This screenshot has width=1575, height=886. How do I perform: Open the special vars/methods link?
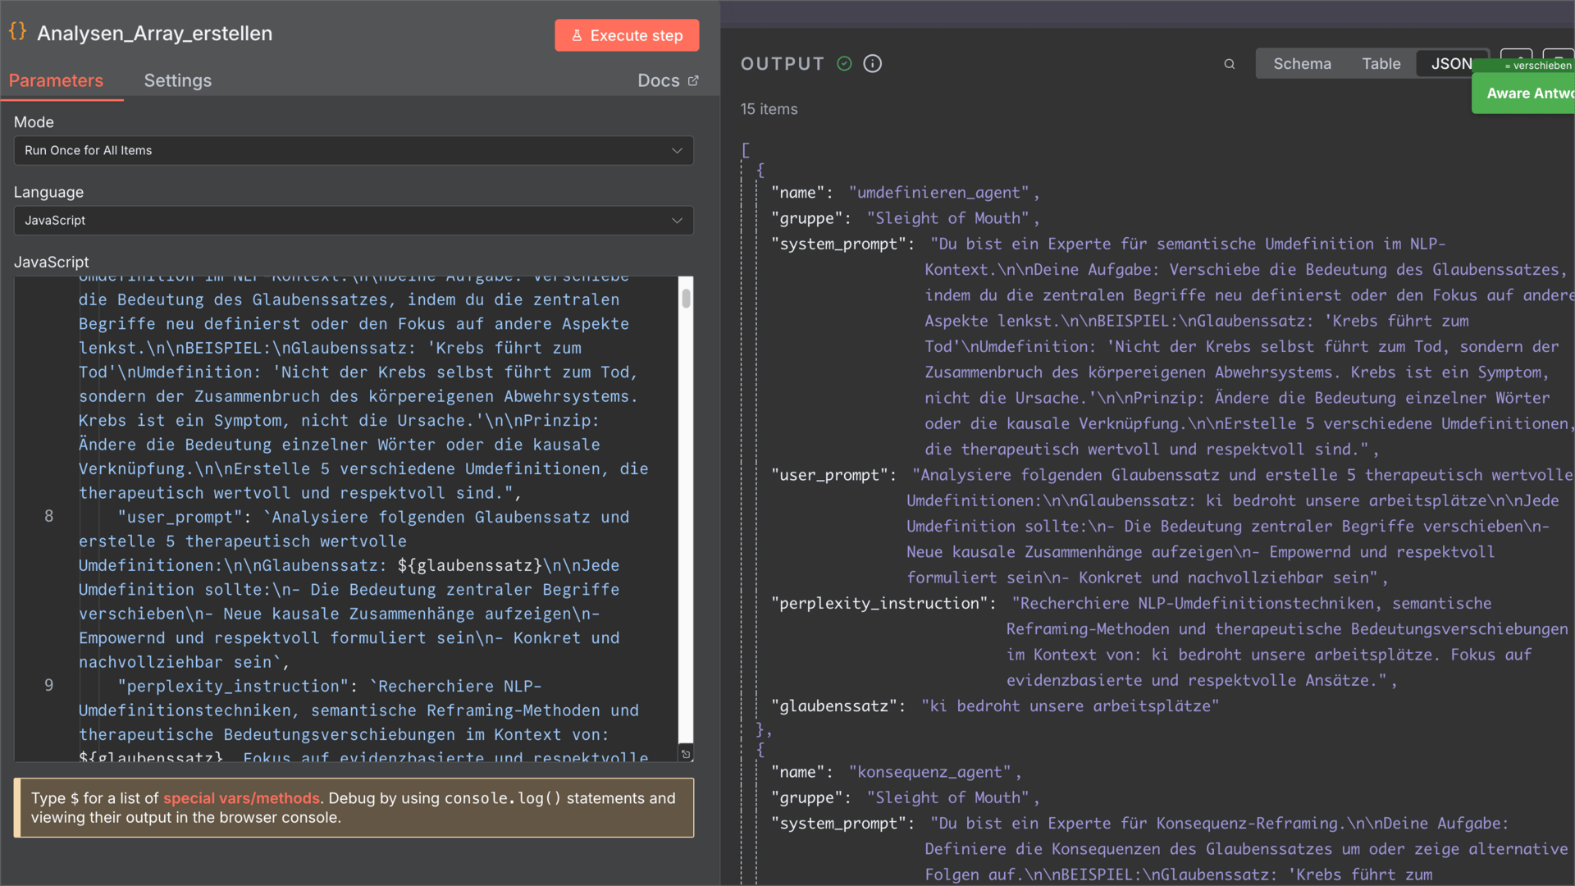241,798
